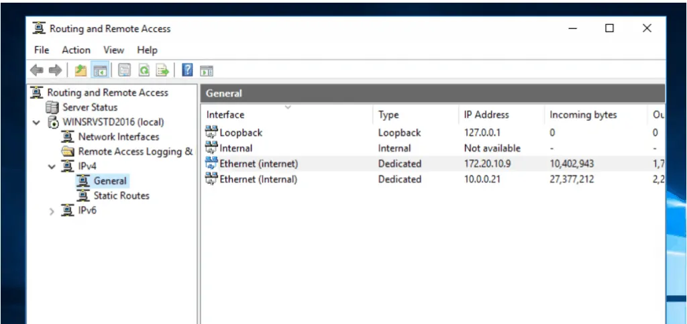Minimize the Routing and Remote Access window
Screen dimensions: 687x324
(573, 28)
